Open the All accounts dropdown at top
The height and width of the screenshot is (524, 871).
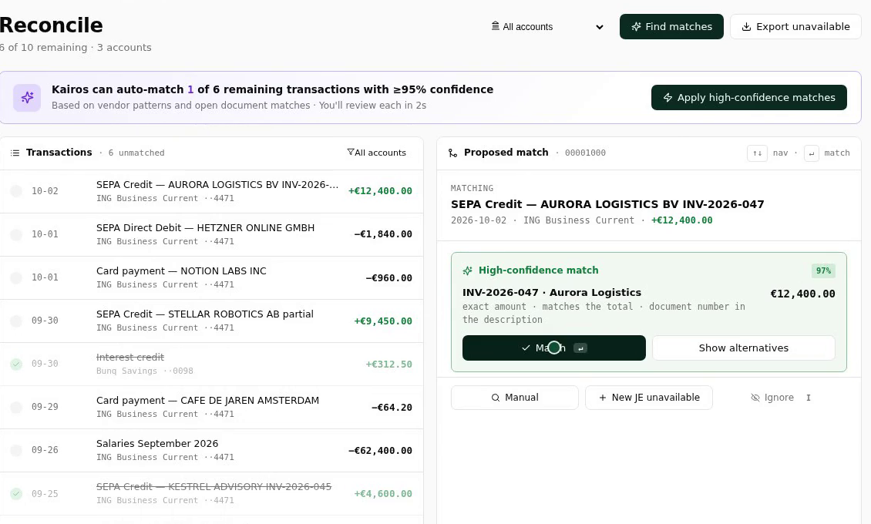click(x=547, y=27)
